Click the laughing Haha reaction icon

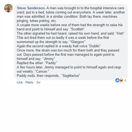pyautogui.click(x=121, y=80)
